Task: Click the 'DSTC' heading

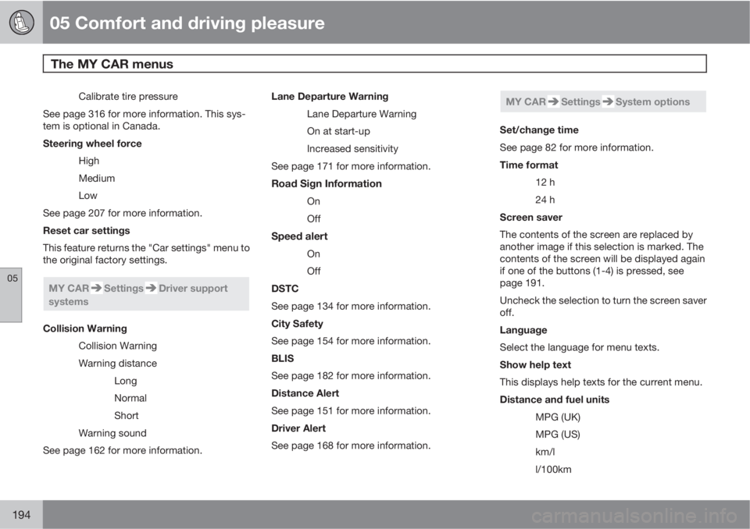Action: tap(284, 289)
